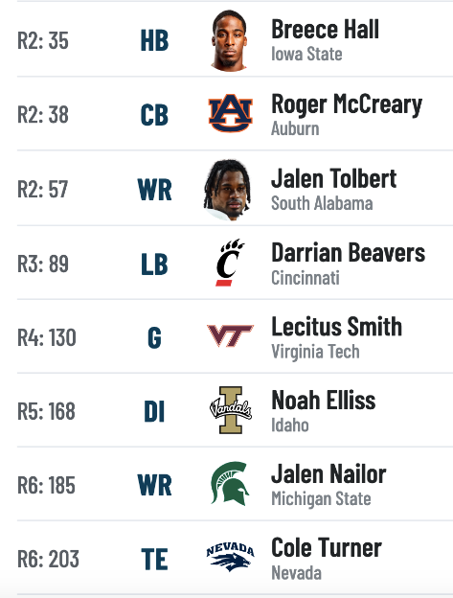
Task: Select Jalen Nailor's name
Action: (328, 474)
